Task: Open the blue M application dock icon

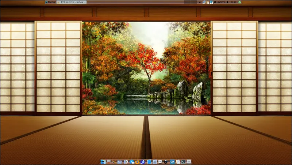Action: (x=172, y=162)
